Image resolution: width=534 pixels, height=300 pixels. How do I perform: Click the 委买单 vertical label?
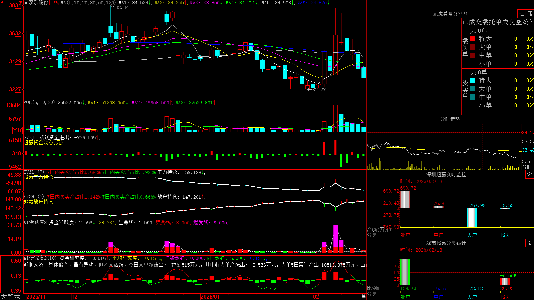[x=465, y=48]
